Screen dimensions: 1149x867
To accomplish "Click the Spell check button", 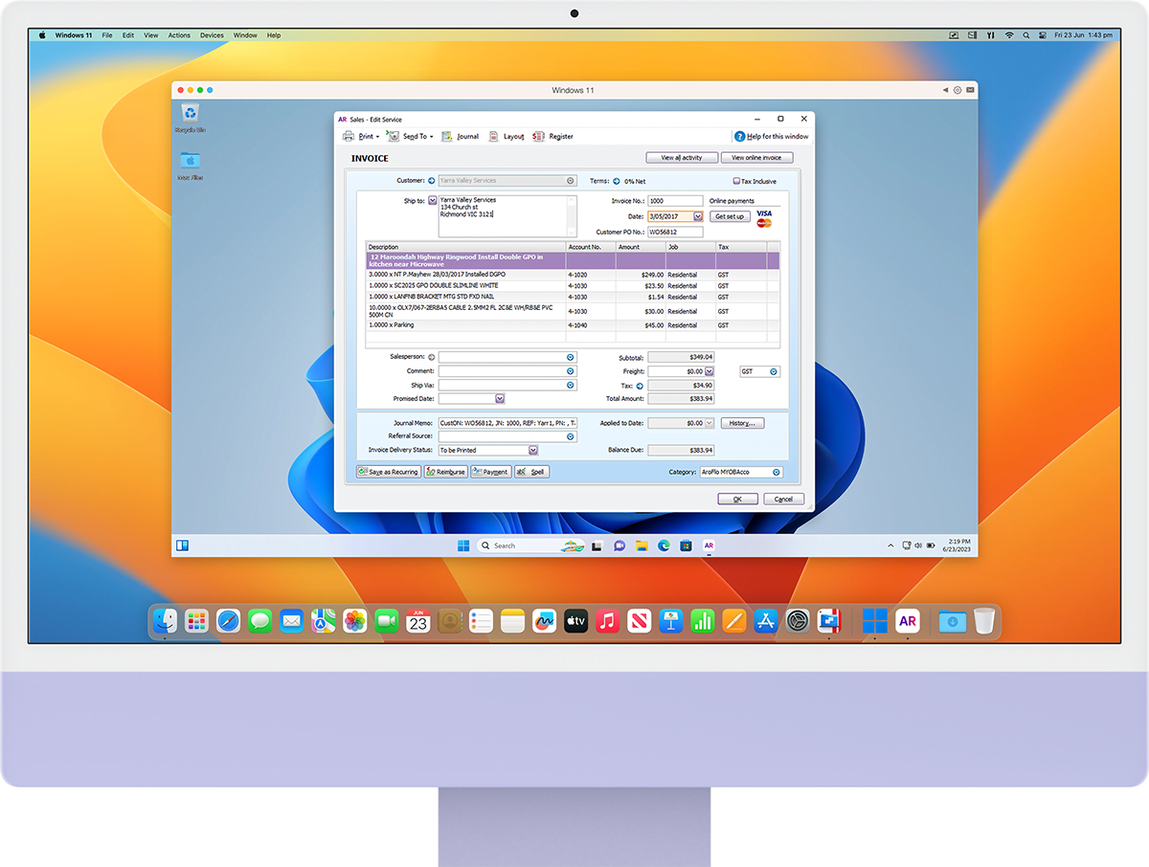I will tap(531, 472).
